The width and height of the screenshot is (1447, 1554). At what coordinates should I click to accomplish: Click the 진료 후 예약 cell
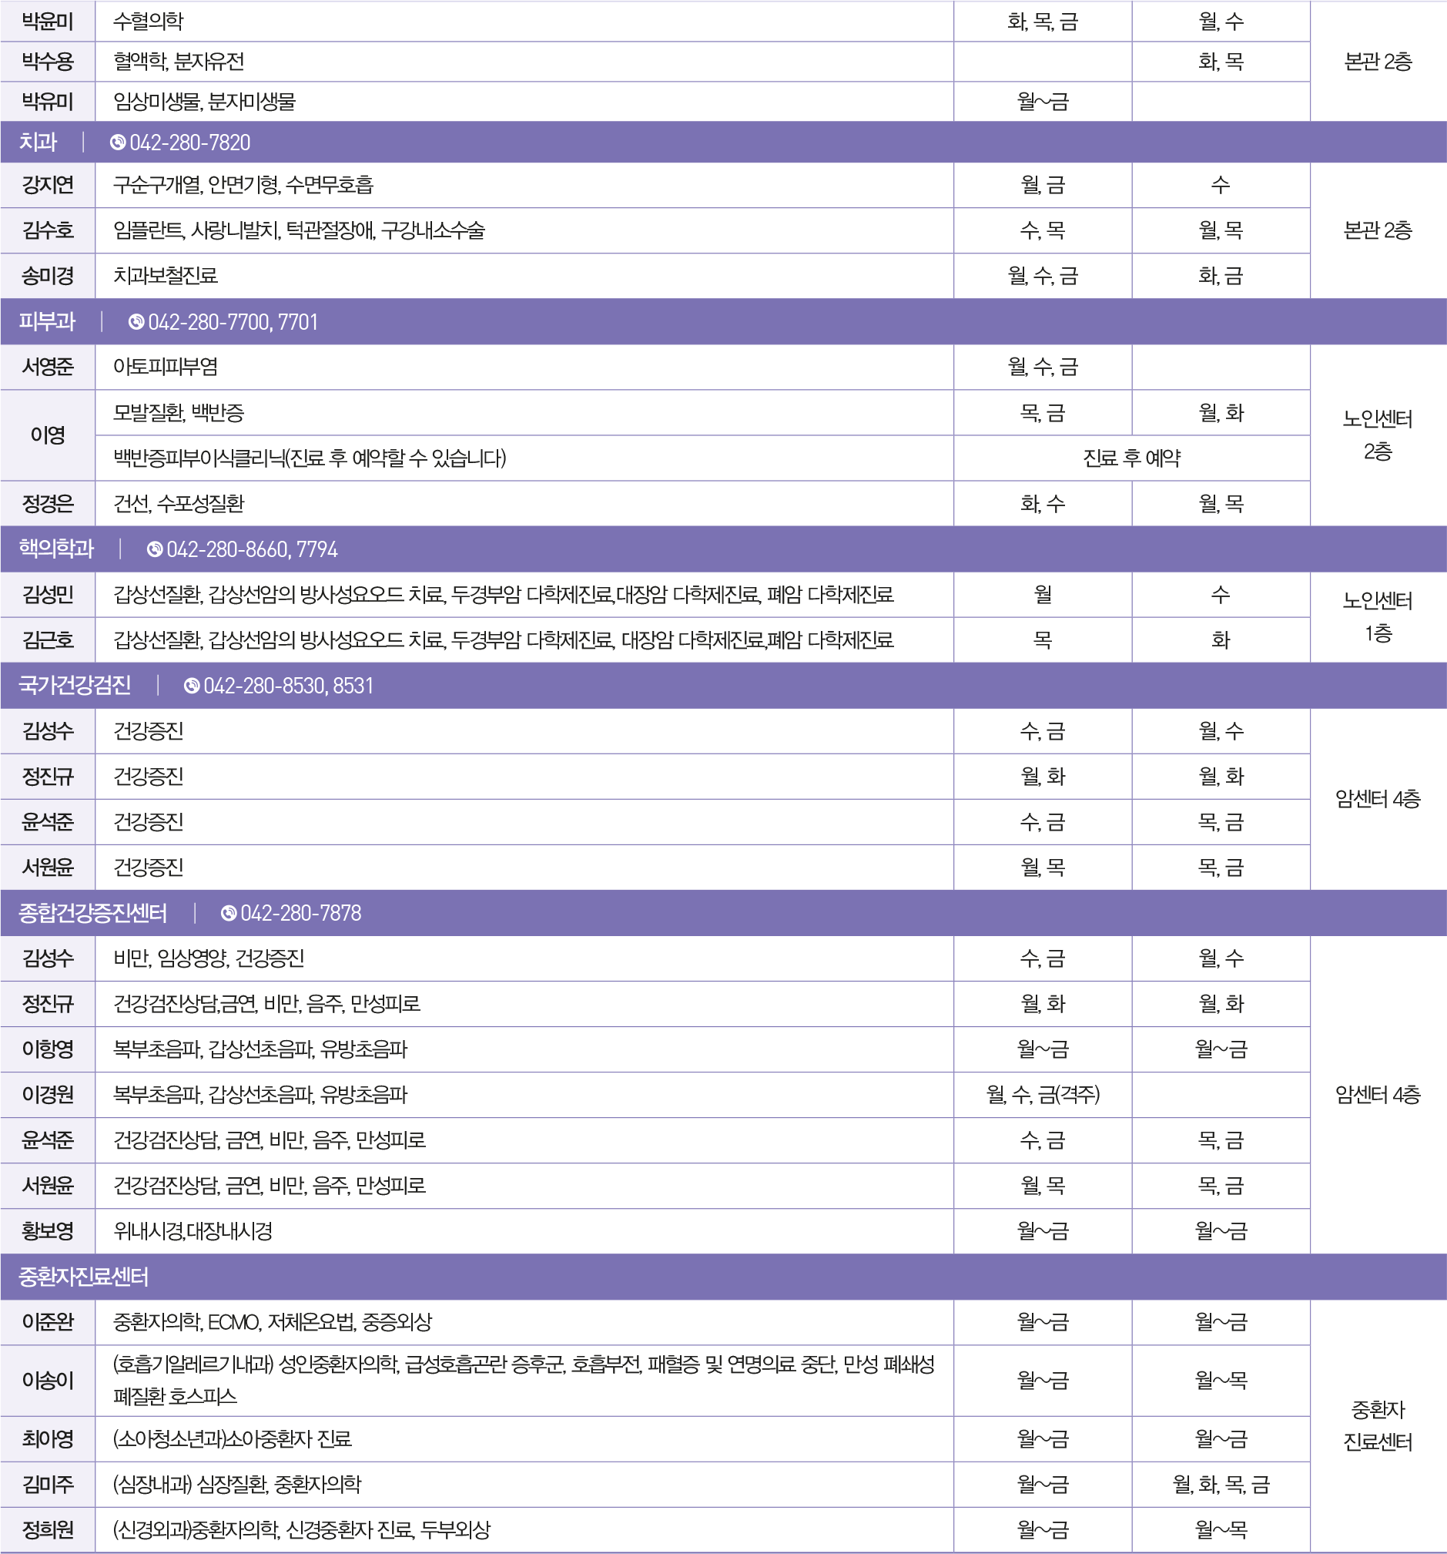[1131, 458]
